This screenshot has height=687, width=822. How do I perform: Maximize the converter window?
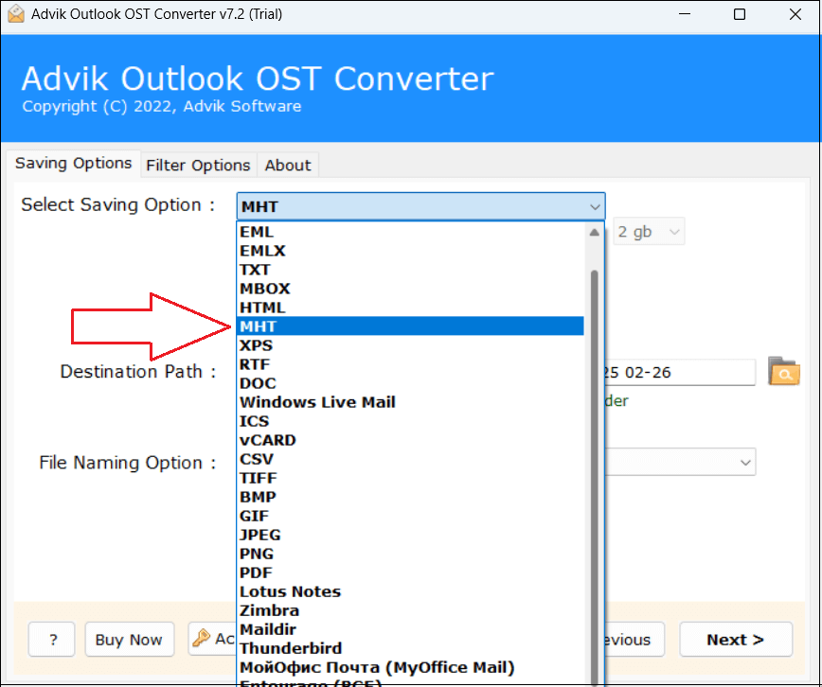[740, 14]
